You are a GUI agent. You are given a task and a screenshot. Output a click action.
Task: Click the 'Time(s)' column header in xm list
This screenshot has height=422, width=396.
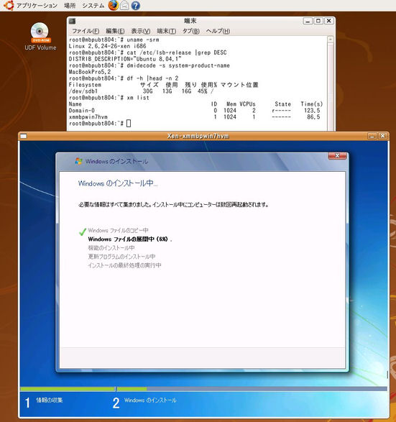tap(311, 104)
